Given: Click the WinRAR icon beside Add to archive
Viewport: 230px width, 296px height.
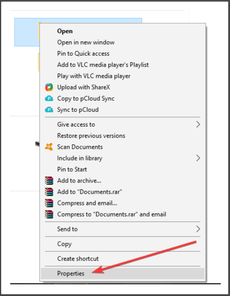Looking at the screenshot, I should (x=49, y=181).
